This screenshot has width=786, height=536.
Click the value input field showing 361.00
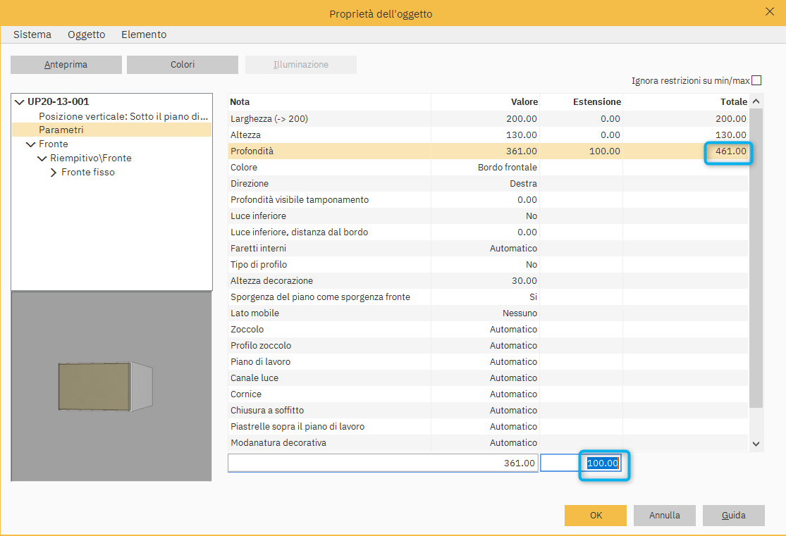(383, 463)
